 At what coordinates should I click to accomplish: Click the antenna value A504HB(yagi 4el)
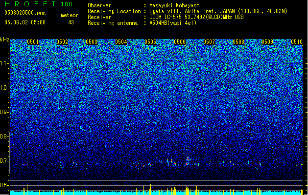pyautogui.click(x=173, y=23)
